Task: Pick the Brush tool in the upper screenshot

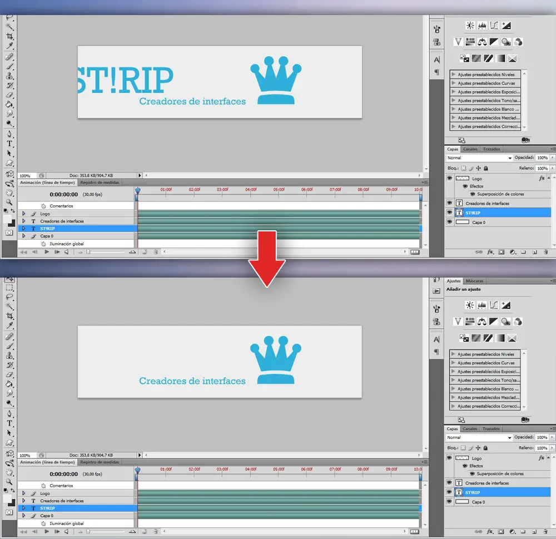Action: (x=9, y=66)
